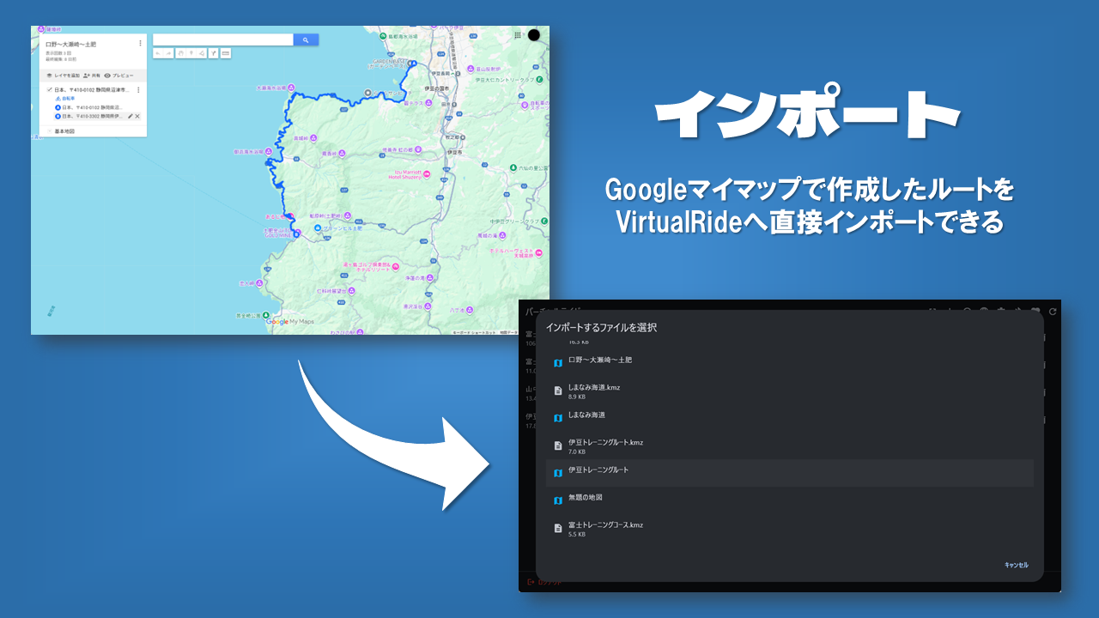Viewport: 1099px width, 618px height.
Task: Click the pencil icon to edit the 〒410-3302 destination
Action: 131,115
